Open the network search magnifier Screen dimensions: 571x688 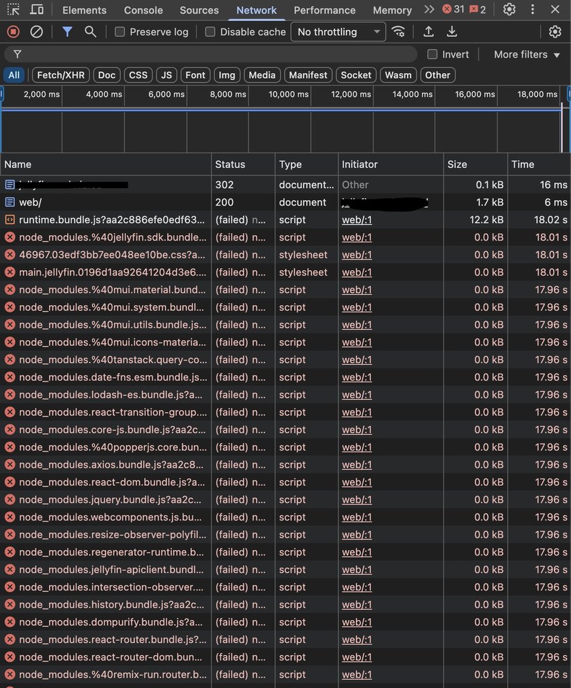tap(90, 32)
